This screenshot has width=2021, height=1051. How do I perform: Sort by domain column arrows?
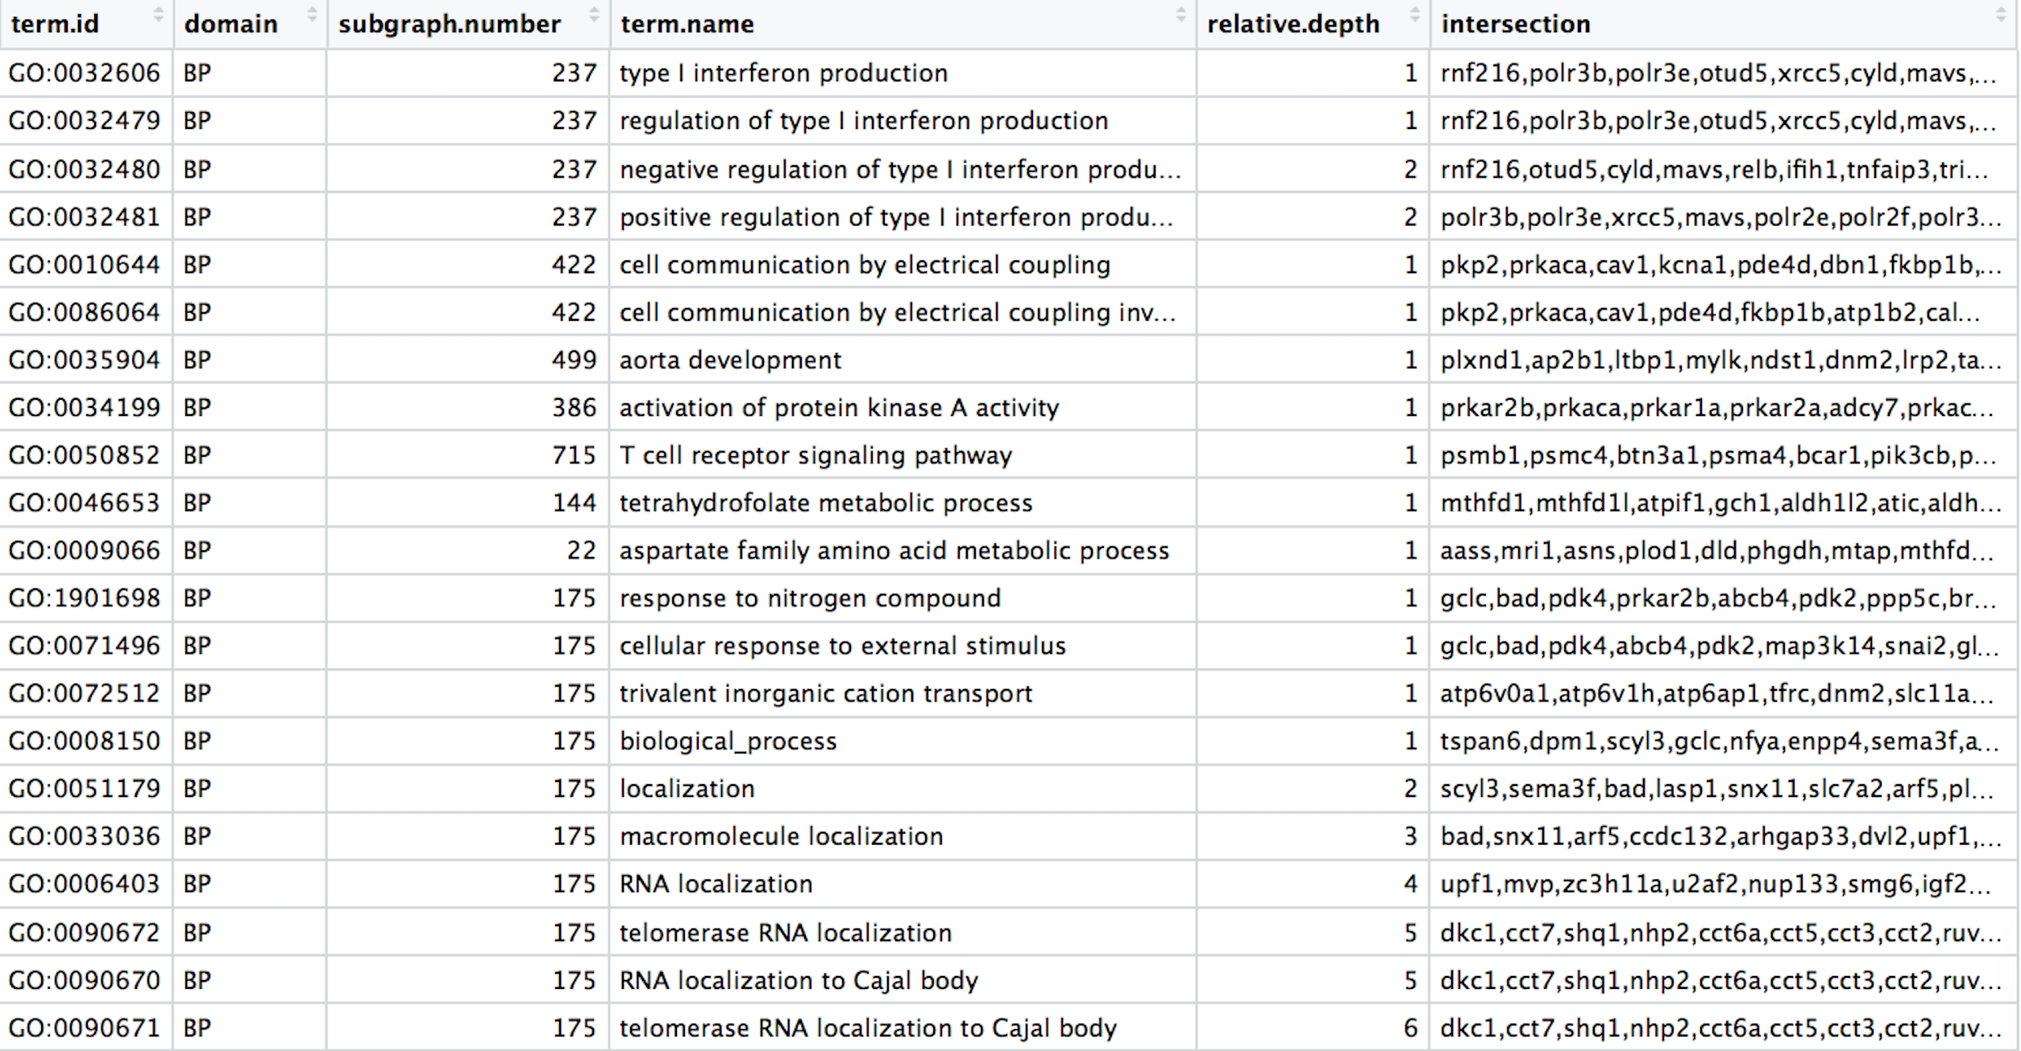(x=312, y=15)
